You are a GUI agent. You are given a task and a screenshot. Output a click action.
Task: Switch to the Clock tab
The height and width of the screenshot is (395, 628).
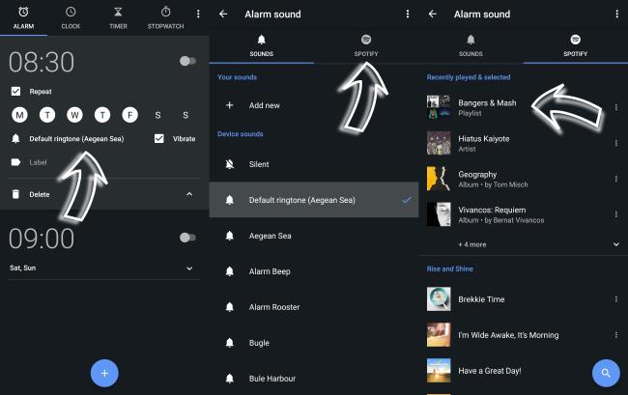[71, 18]
